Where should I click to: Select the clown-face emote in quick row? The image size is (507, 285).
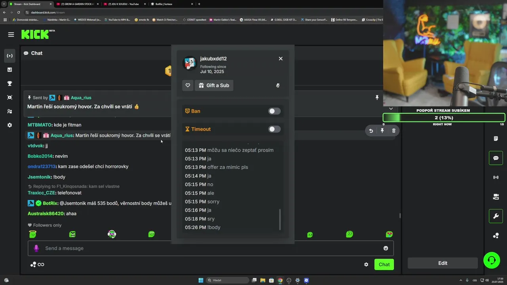tap(112, 234)
